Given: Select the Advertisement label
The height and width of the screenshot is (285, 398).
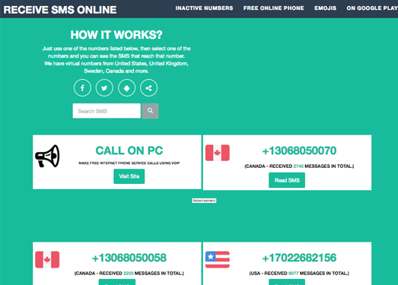Looking at the screenshot, I should click(204, 201).
